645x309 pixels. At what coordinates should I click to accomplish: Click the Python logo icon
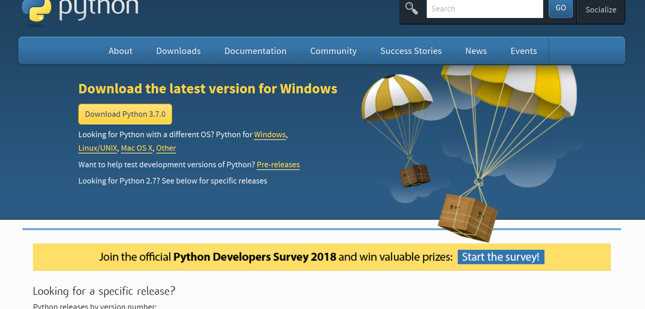pos(36,10)
